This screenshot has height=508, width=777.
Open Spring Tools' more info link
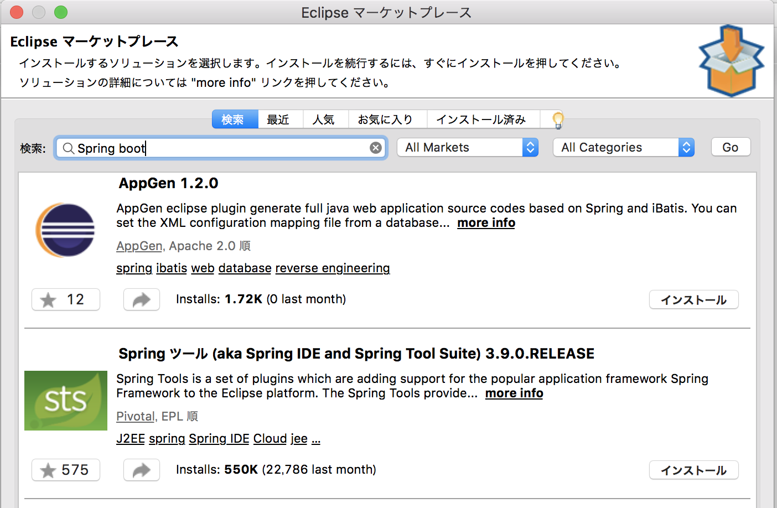click(x=514, y=393)
